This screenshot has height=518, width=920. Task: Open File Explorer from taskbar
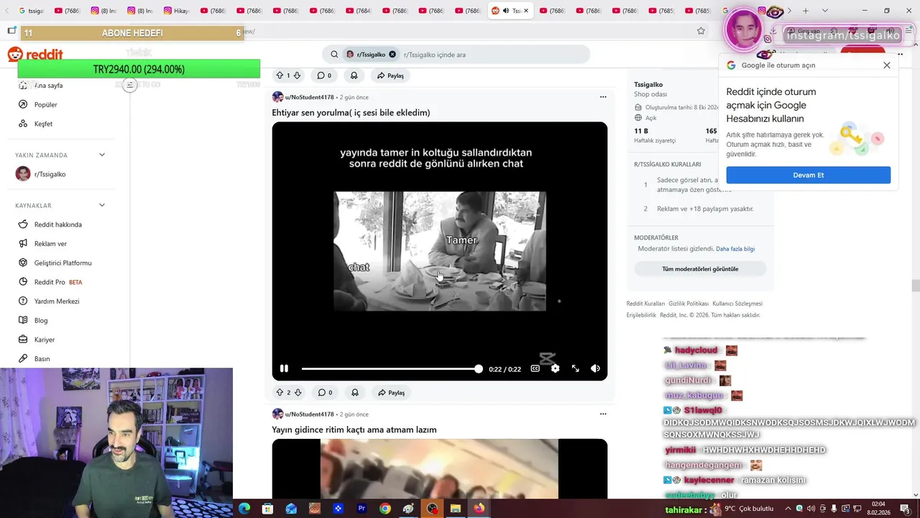pos(456,509)
